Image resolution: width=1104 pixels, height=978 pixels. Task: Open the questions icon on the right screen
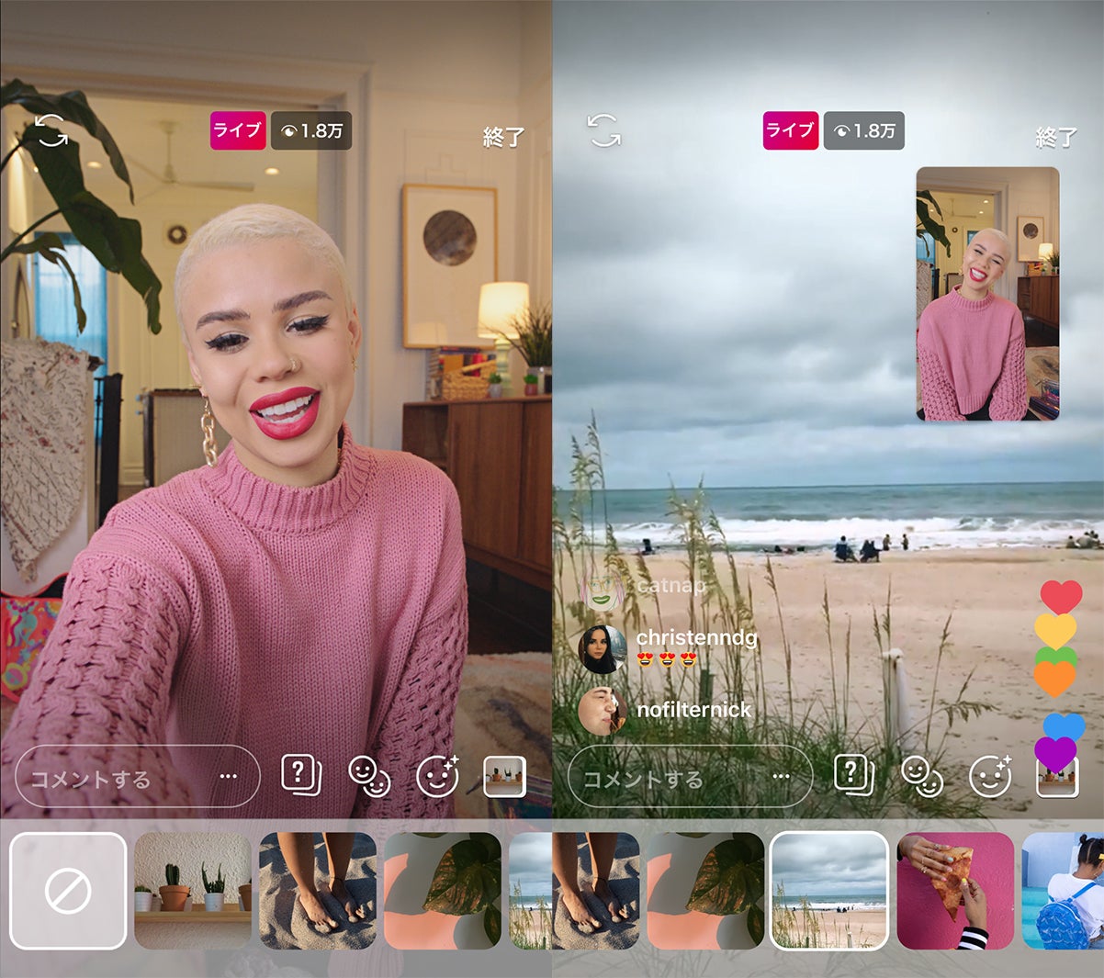pos(853,776)
